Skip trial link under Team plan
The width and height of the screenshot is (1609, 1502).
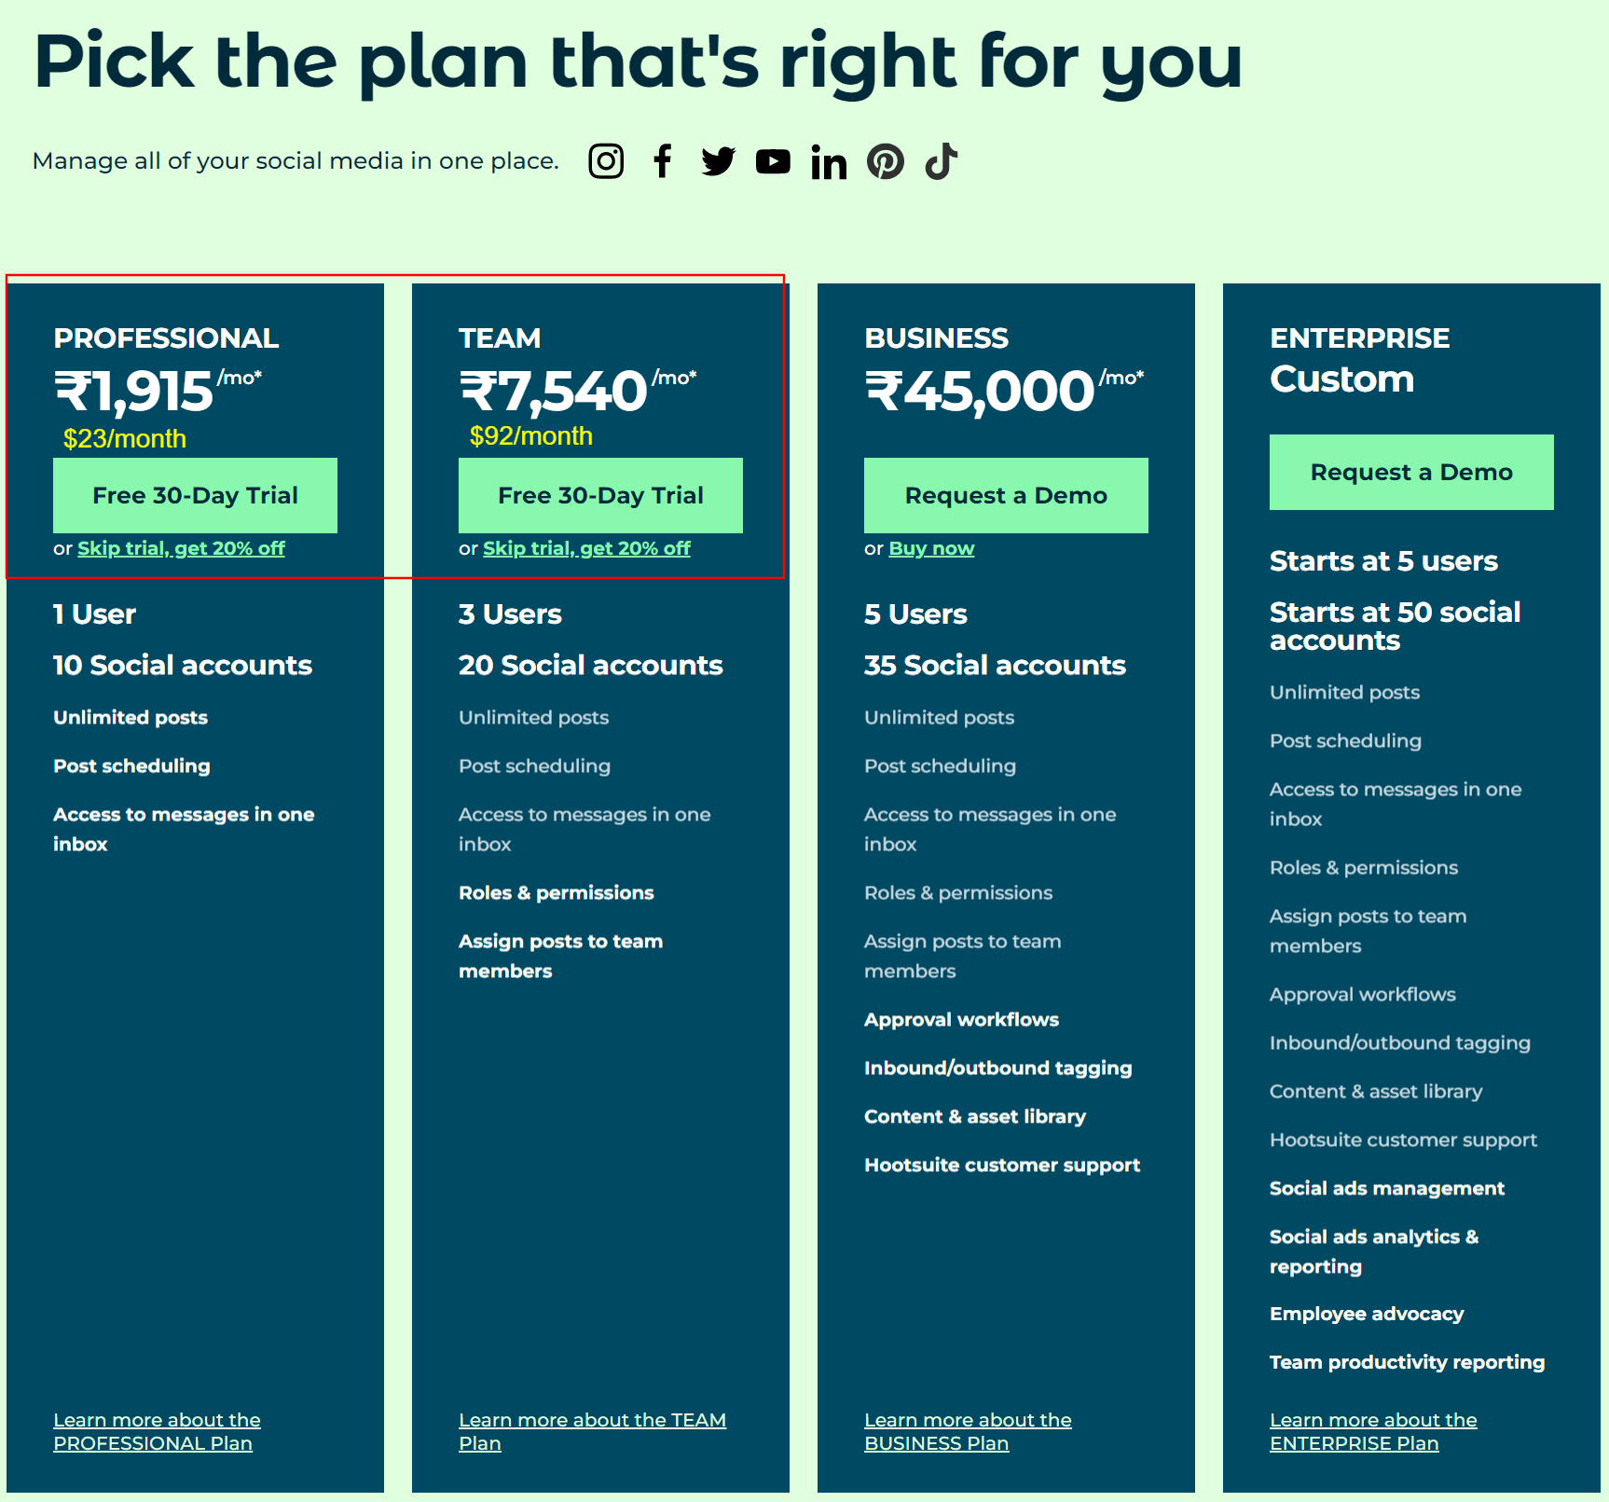tap(586, 548)
